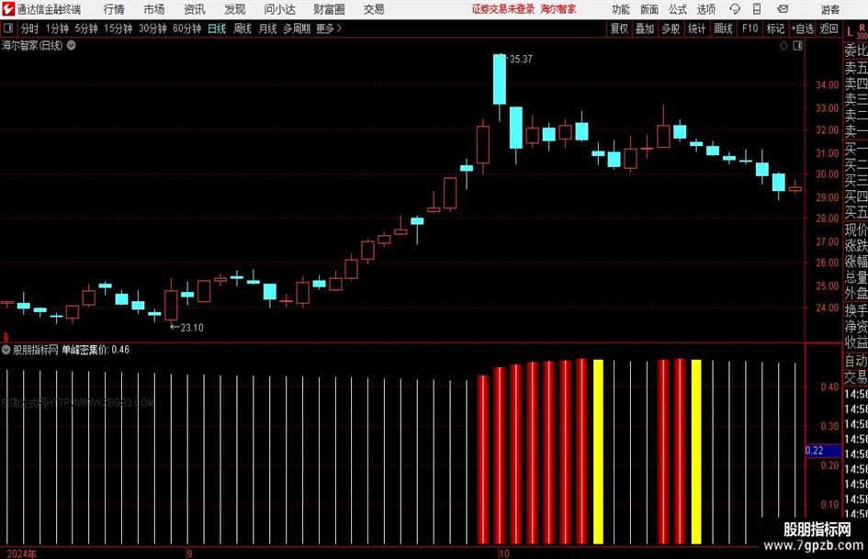This screenshot has width=868, height=559.
Task: Click the 通达信 red logo icon
Action: 7,9
